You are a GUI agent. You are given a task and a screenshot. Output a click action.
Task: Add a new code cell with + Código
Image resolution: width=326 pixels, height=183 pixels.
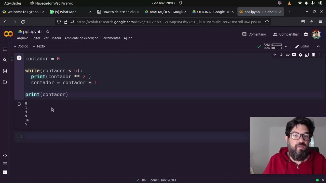[x=21, y=46]
